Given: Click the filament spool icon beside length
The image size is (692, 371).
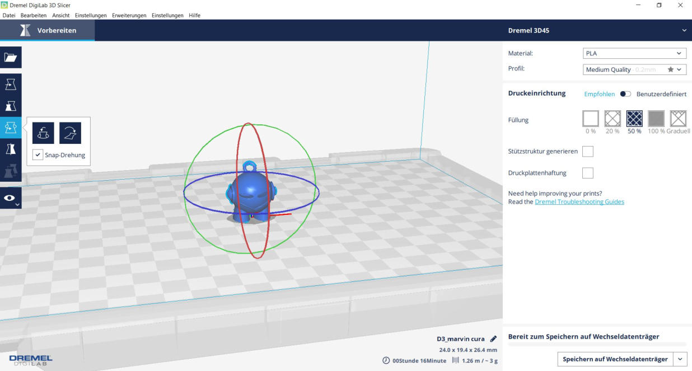Looking at the screenshot, I should (455, 361).
